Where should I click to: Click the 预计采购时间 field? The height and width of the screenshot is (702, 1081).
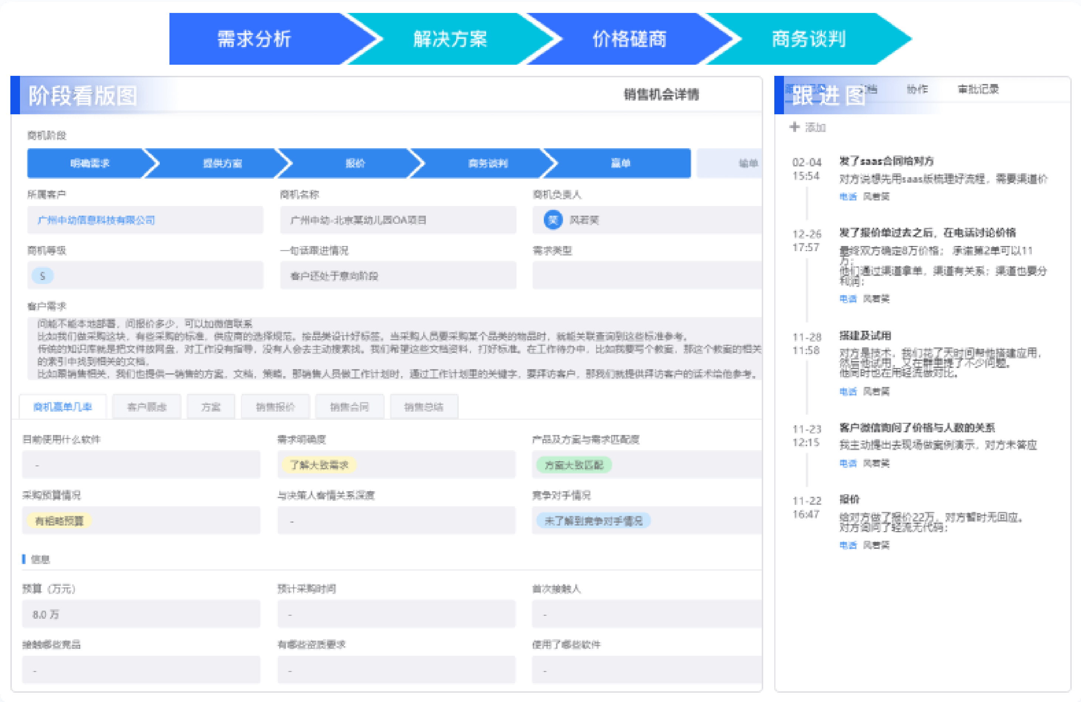point(397,614)
